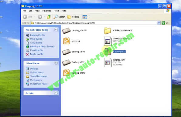The image size is (181, 117).
Task: Collapse the Other Places panel
Action: pos(56,63)
